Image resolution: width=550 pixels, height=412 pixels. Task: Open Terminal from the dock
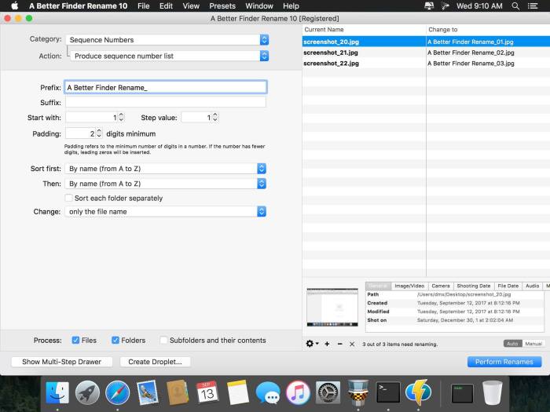pyautogui.click(x=388, y=392)
